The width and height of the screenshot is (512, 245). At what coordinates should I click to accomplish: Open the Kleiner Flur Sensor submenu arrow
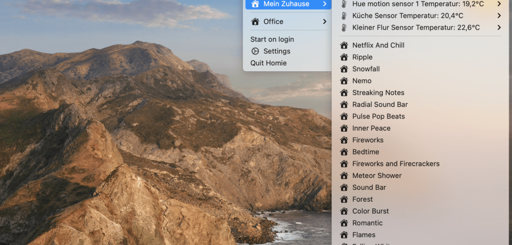[x=499, y=28]
